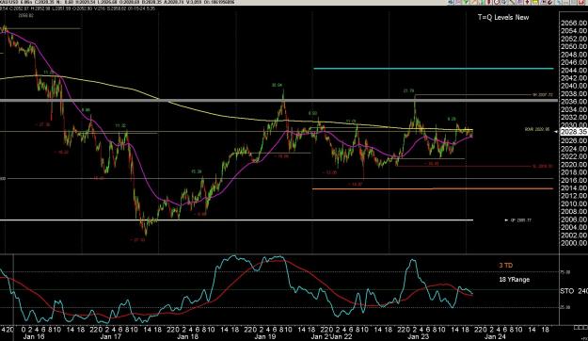Click the orange "3 TD" indicator label
The width and height of the screenshot is (588, 341).
506,266
